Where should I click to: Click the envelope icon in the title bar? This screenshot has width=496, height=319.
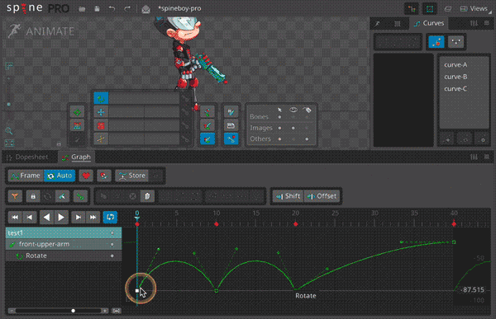[x=145, y=9]
